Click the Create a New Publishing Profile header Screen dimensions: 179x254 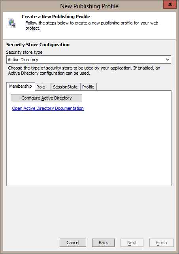point(56,17)
